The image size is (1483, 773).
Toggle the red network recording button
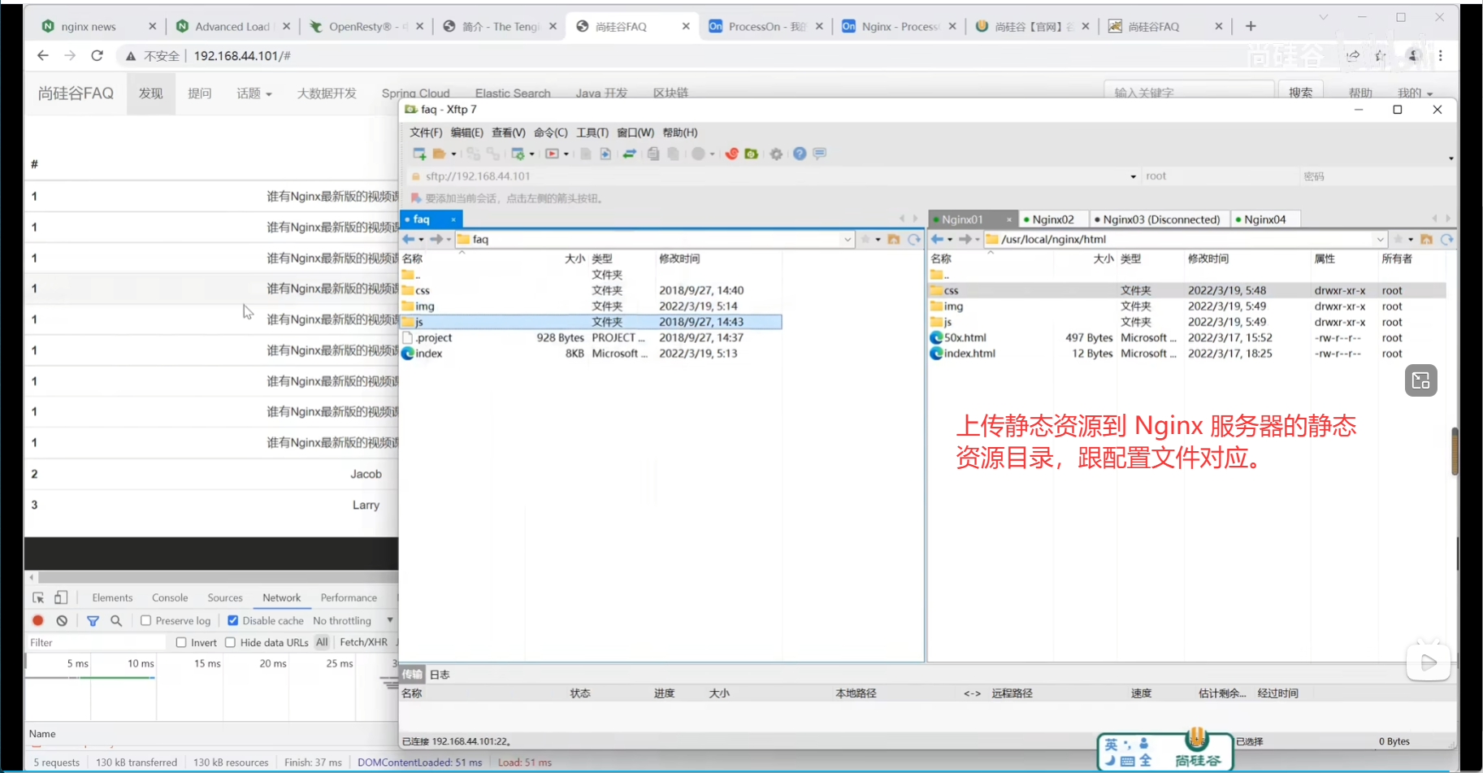click(37, 620)
